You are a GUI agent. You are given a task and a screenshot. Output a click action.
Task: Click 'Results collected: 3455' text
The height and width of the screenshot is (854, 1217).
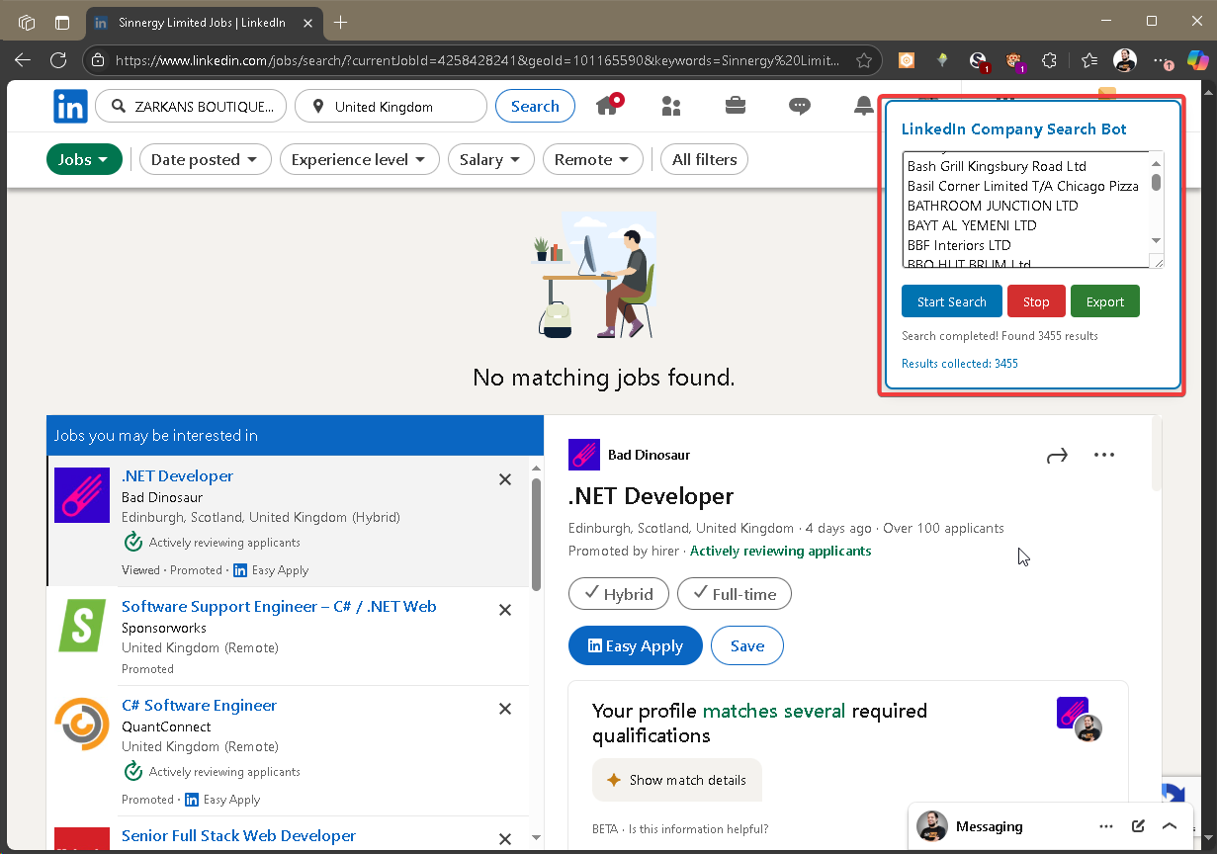click(x=960, y=364)
